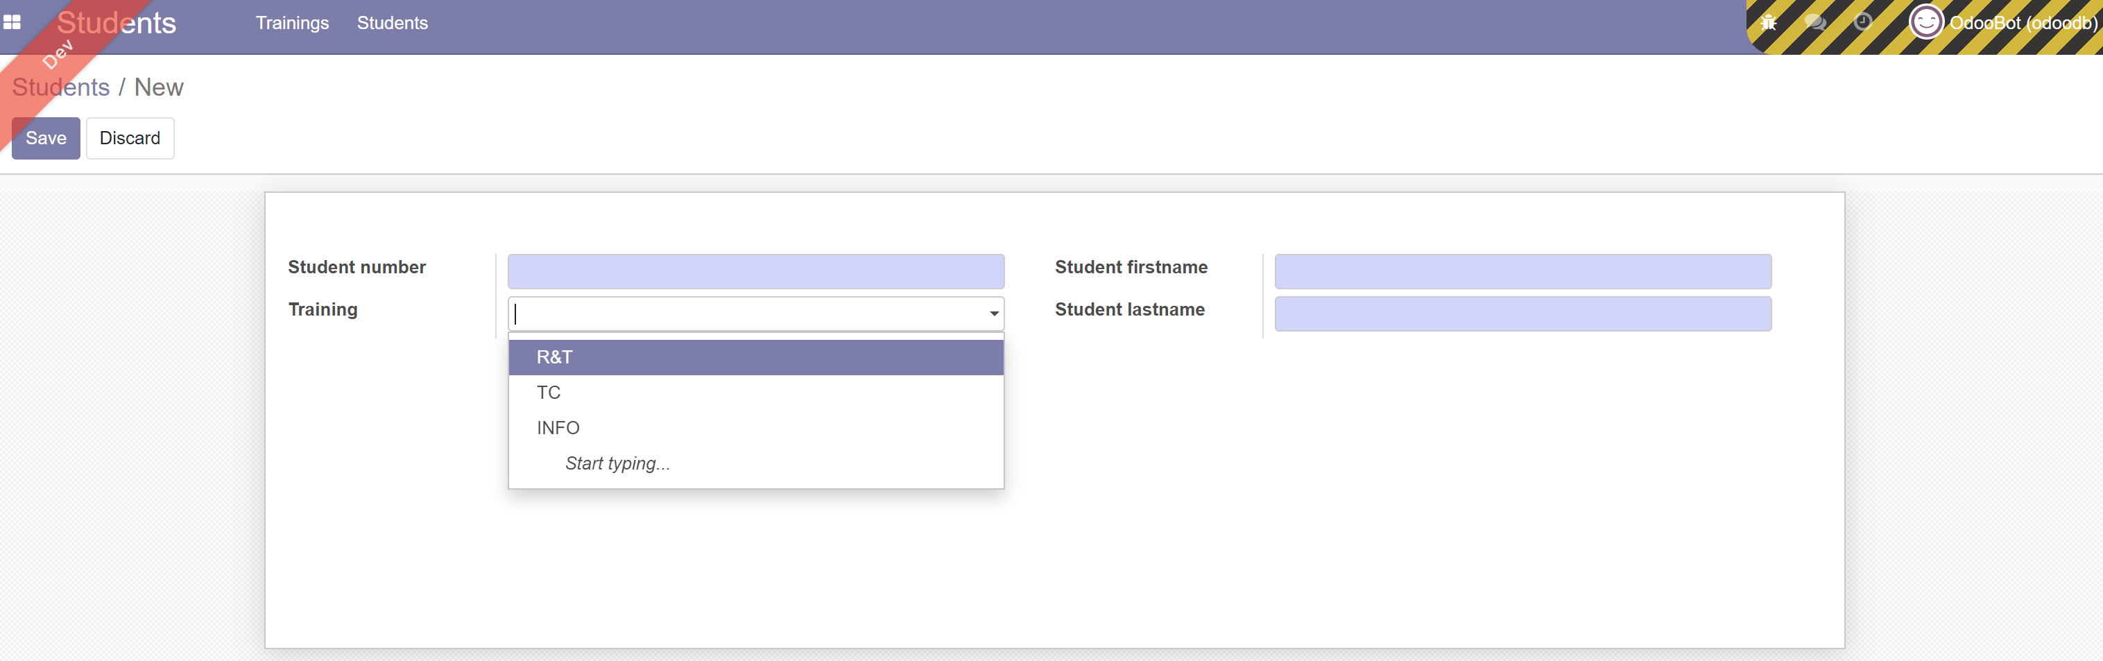
Task: Click the Student firstname input field
Action: click(x=1522, y=271)
